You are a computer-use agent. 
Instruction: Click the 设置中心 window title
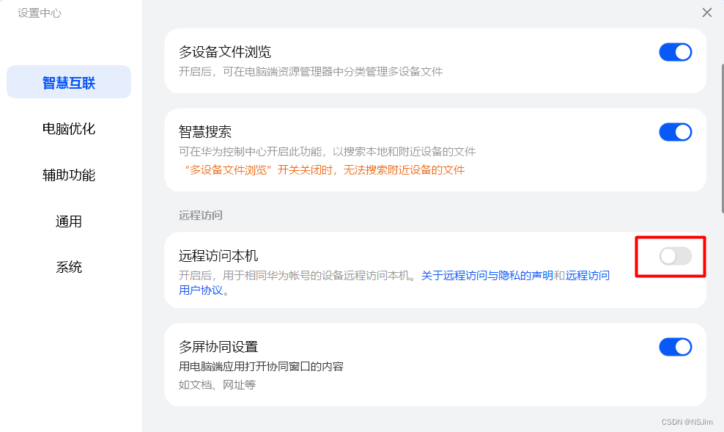(41, 12)
